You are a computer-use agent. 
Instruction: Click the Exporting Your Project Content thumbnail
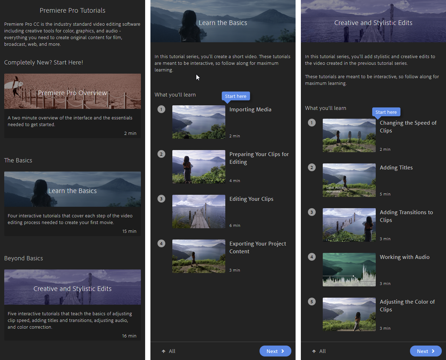199,256
